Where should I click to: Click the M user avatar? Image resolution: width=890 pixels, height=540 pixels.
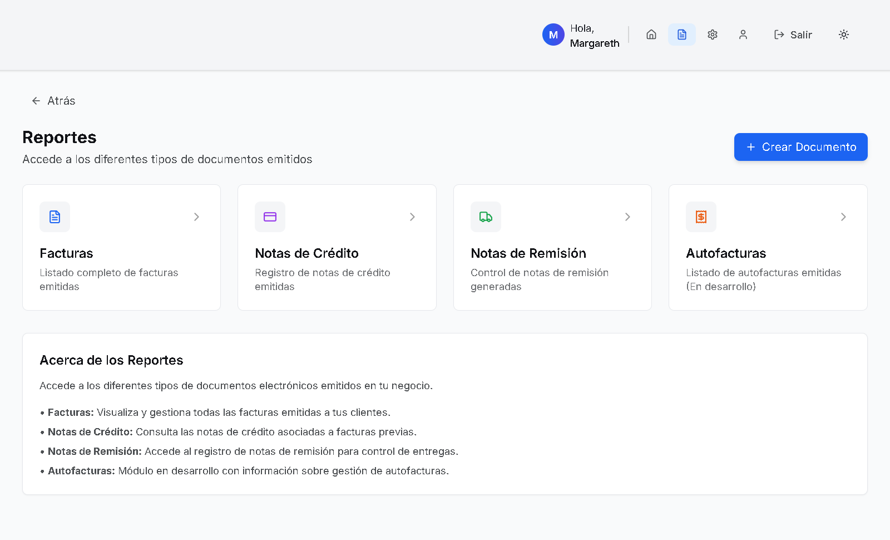point(553,35)
